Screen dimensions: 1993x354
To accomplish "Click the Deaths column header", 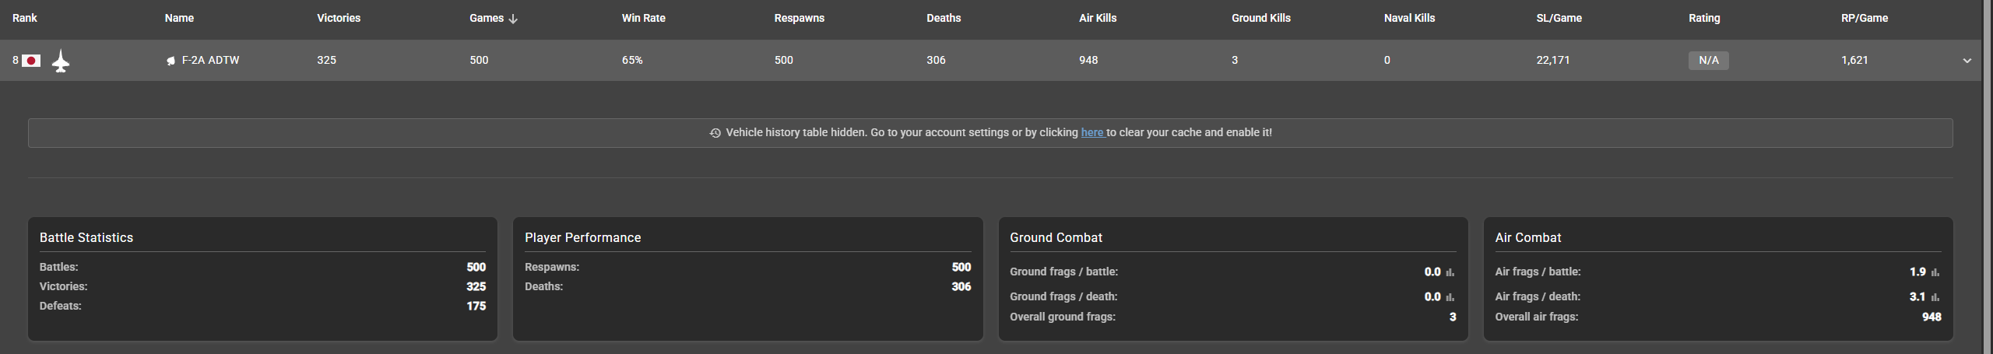I will coord(944,18).
